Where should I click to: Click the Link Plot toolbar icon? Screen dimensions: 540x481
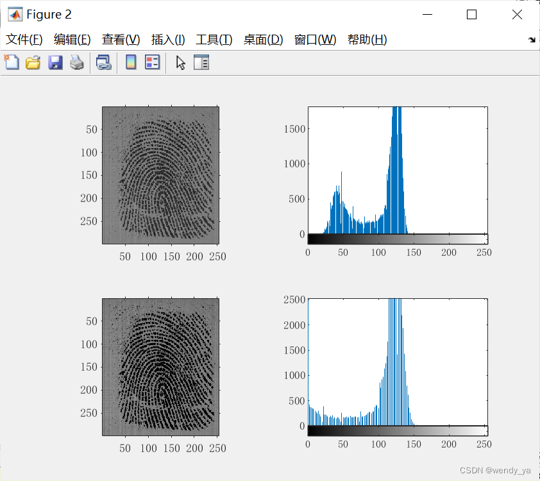(x=104, y=63)
